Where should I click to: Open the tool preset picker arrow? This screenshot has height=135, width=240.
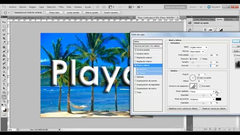pos(9,13)
